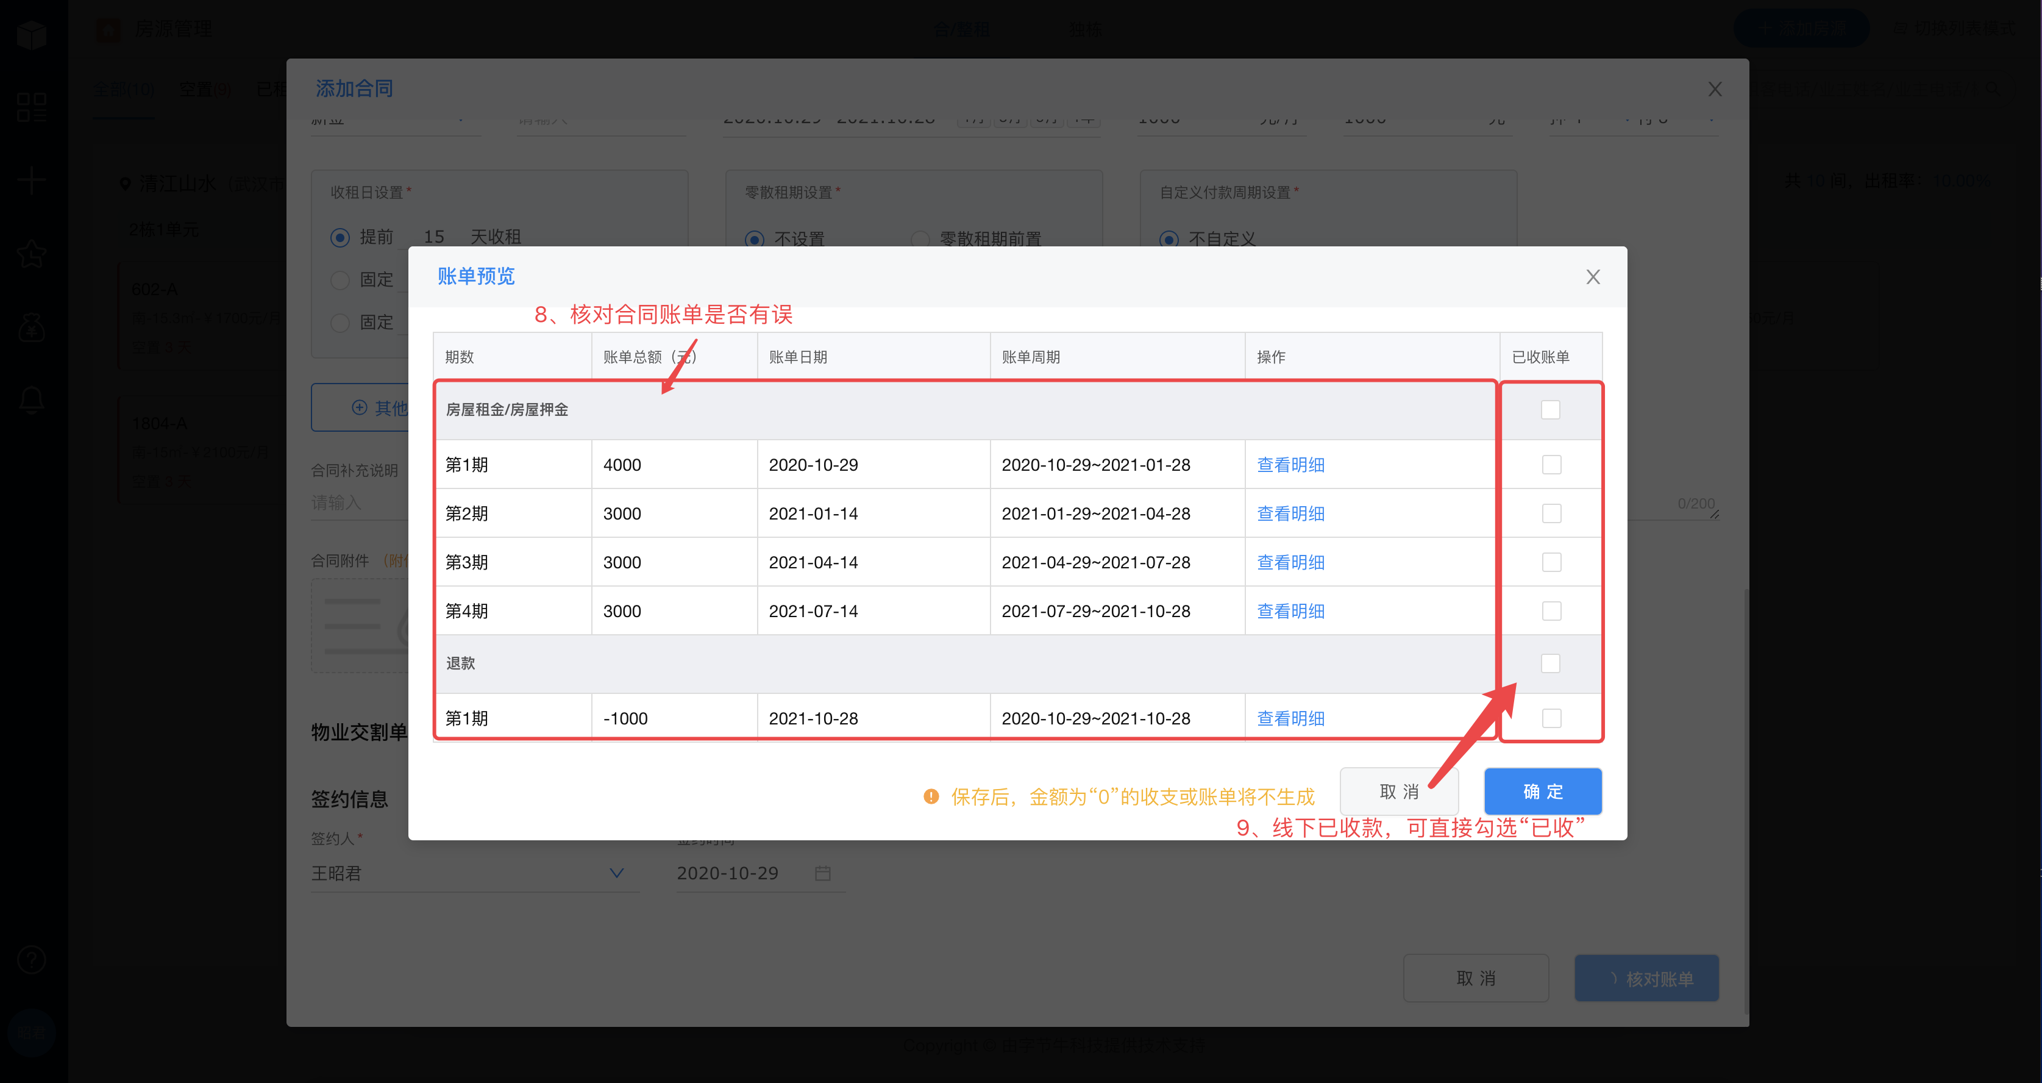
Task: Select the 全部(10) tab in background
Action: (x=124, y=90)
